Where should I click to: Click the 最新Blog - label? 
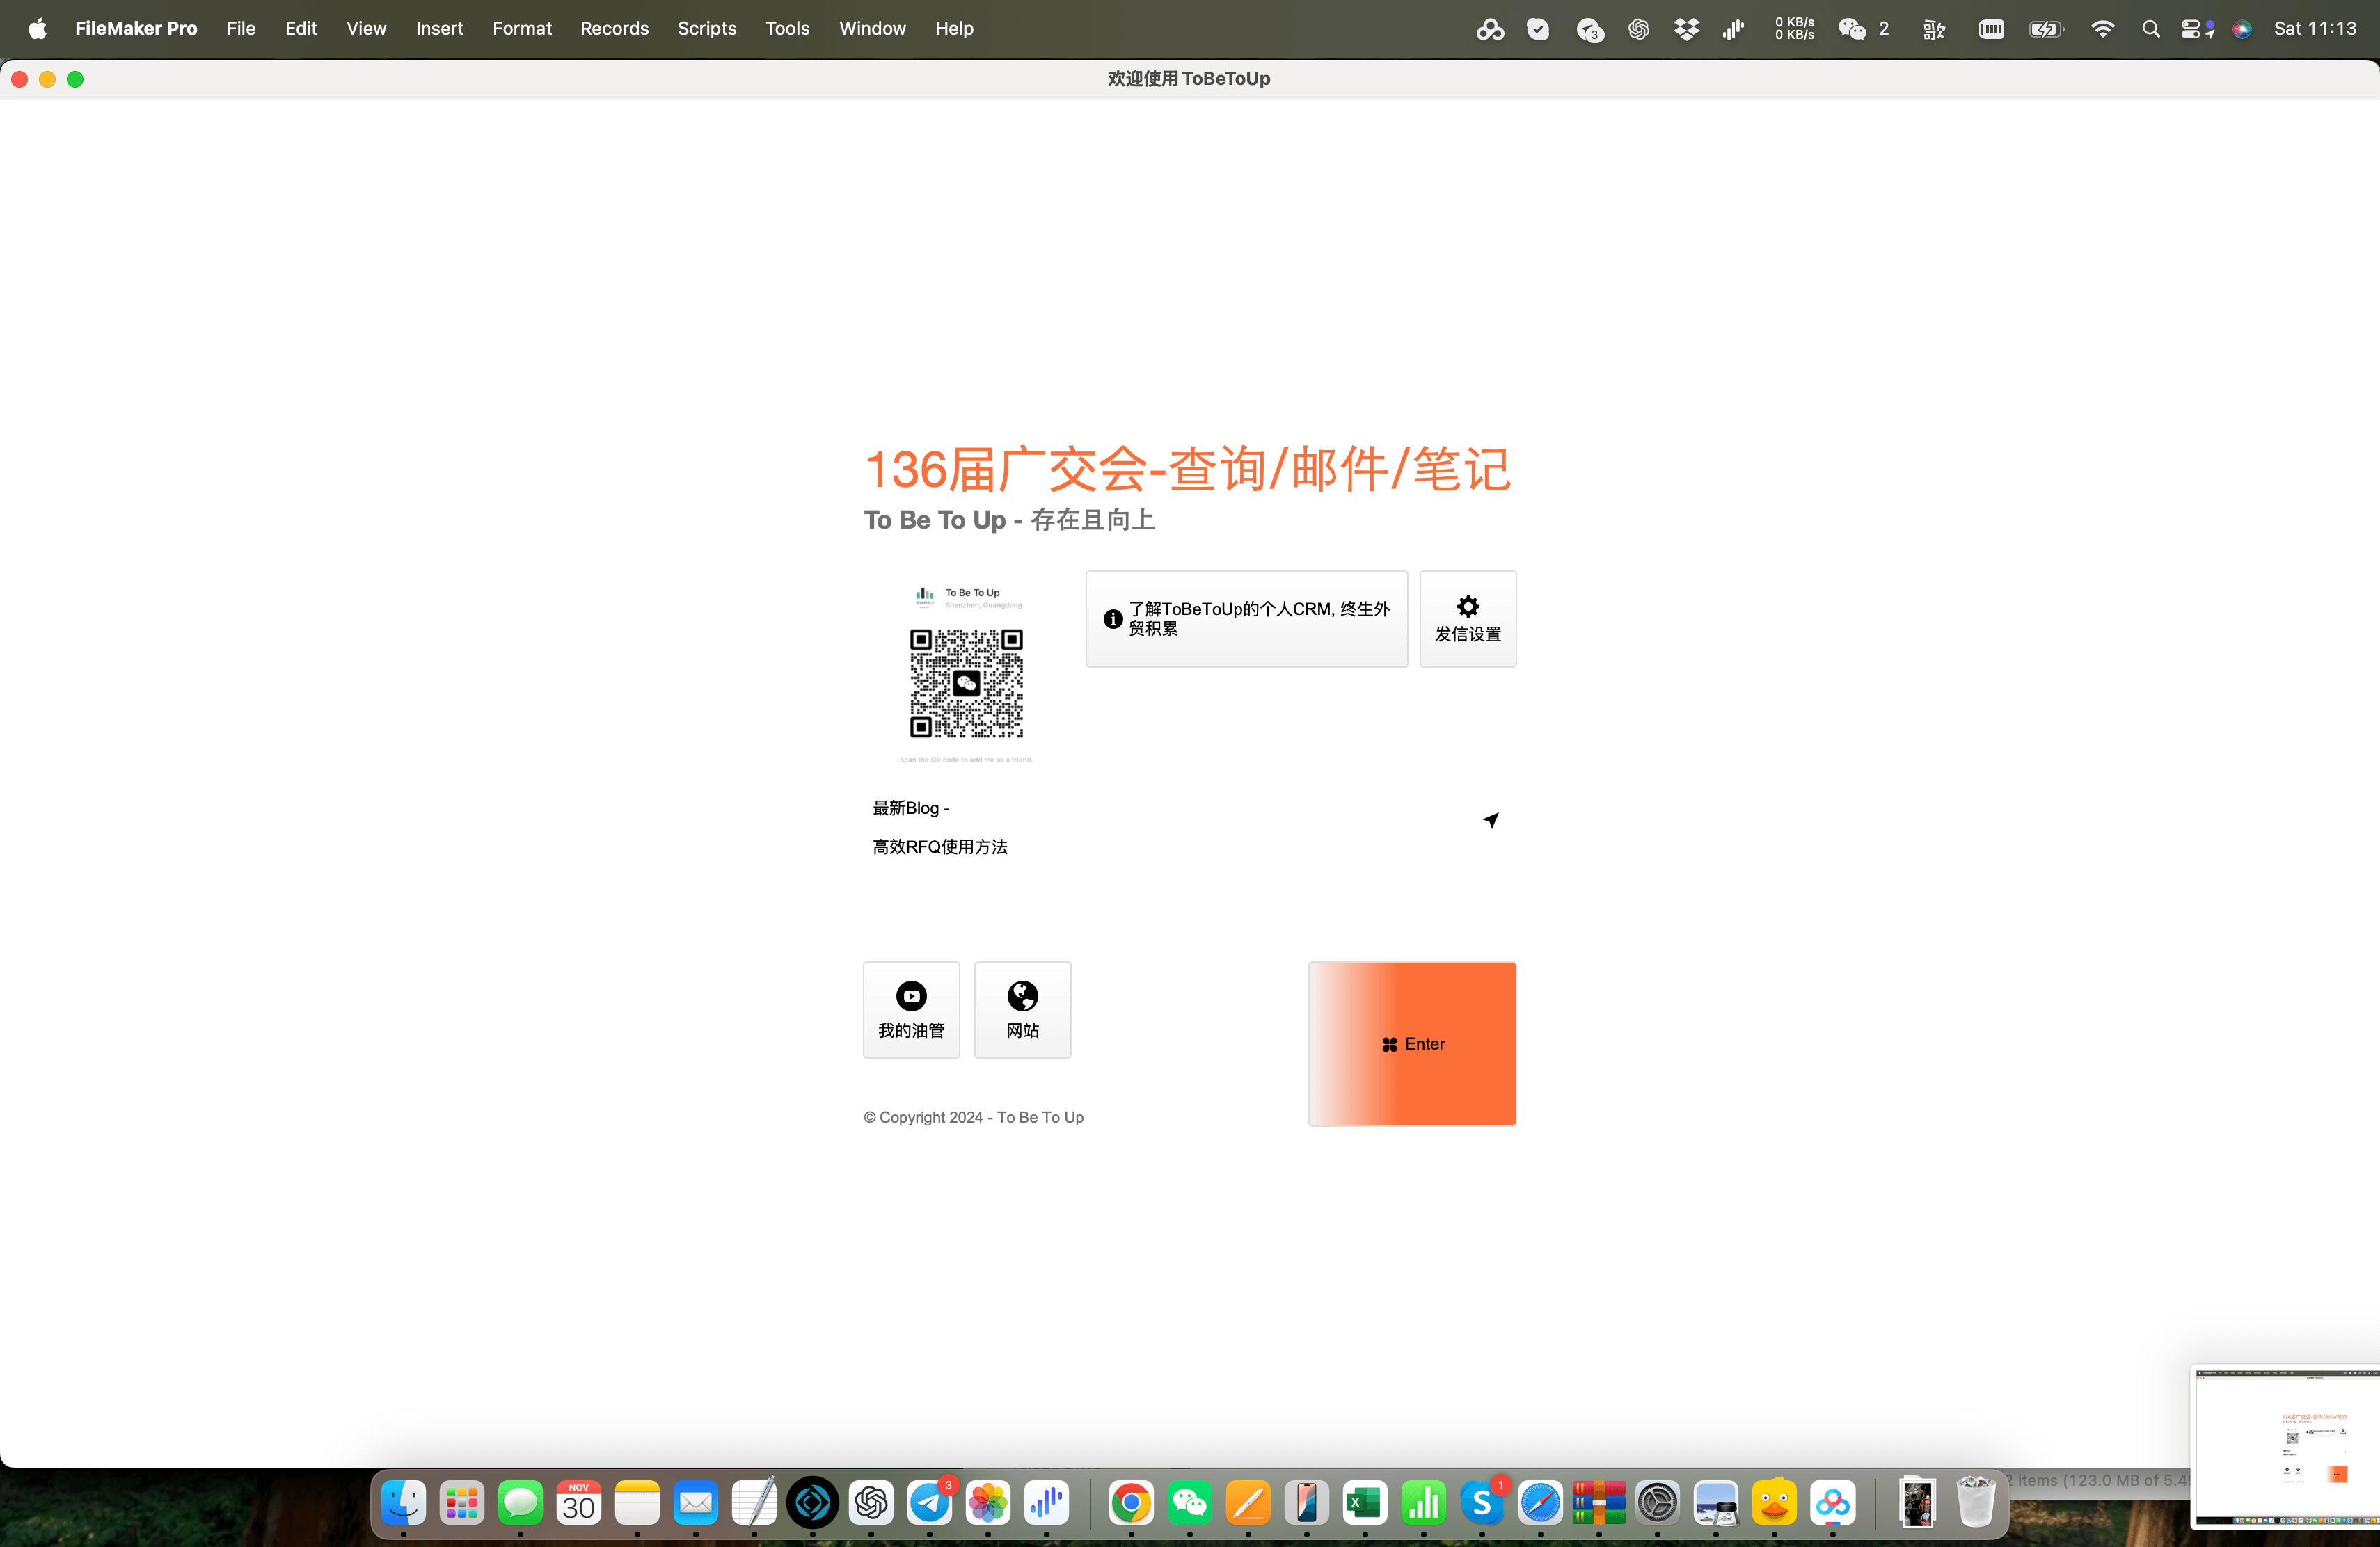click(x=911, y=808)
